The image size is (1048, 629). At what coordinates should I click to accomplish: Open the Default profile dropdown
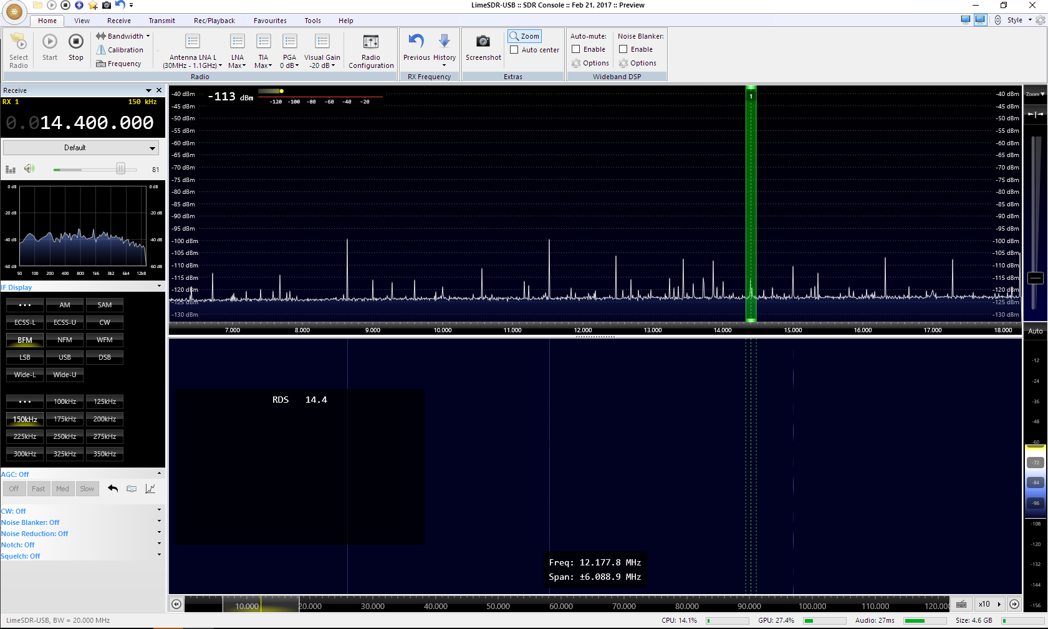pos(80,148)
